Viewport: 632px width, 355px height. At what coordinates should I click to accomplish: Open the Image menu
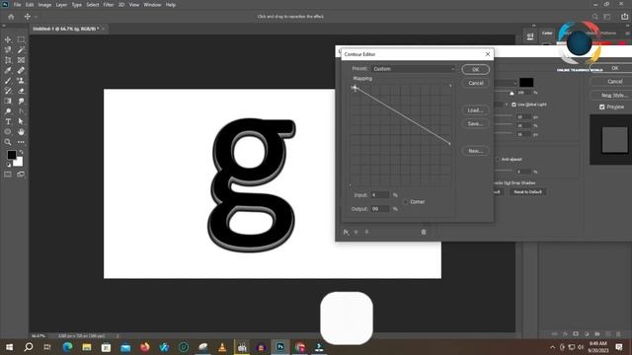[44, 5]
